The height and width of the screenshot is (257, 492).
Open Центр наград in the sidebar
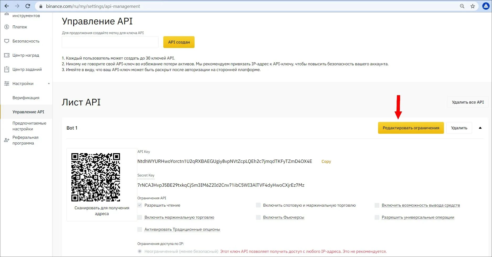click(26, 55)
